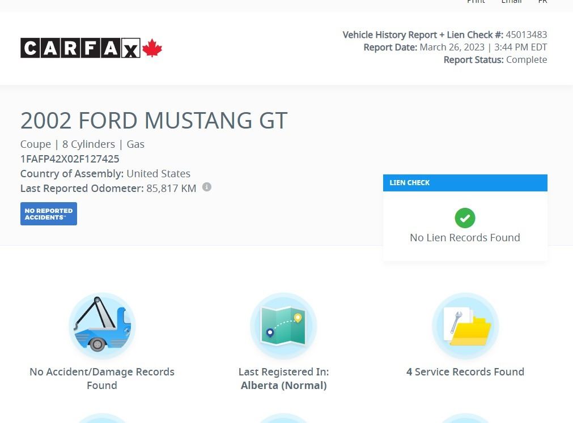Click the CARFAX logo
573x423 pixels.
point(80,48)
